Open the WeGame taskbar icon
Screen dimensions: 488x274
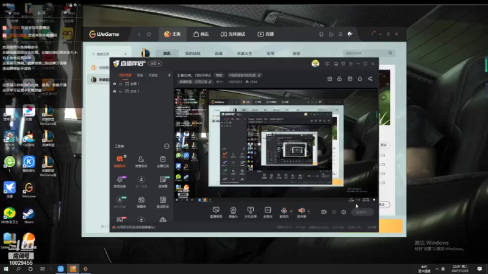[x=85, y=269]
